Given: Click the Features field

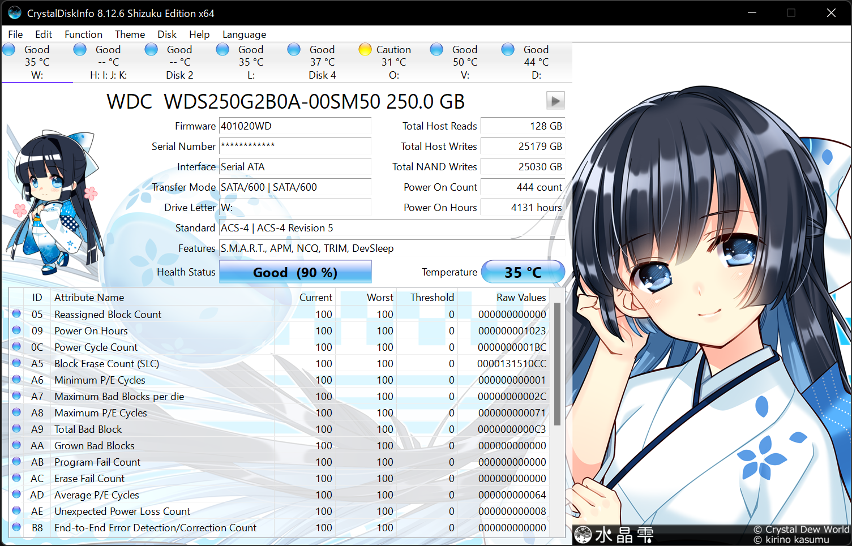Looking at the screenshot, I should [392, 248].
